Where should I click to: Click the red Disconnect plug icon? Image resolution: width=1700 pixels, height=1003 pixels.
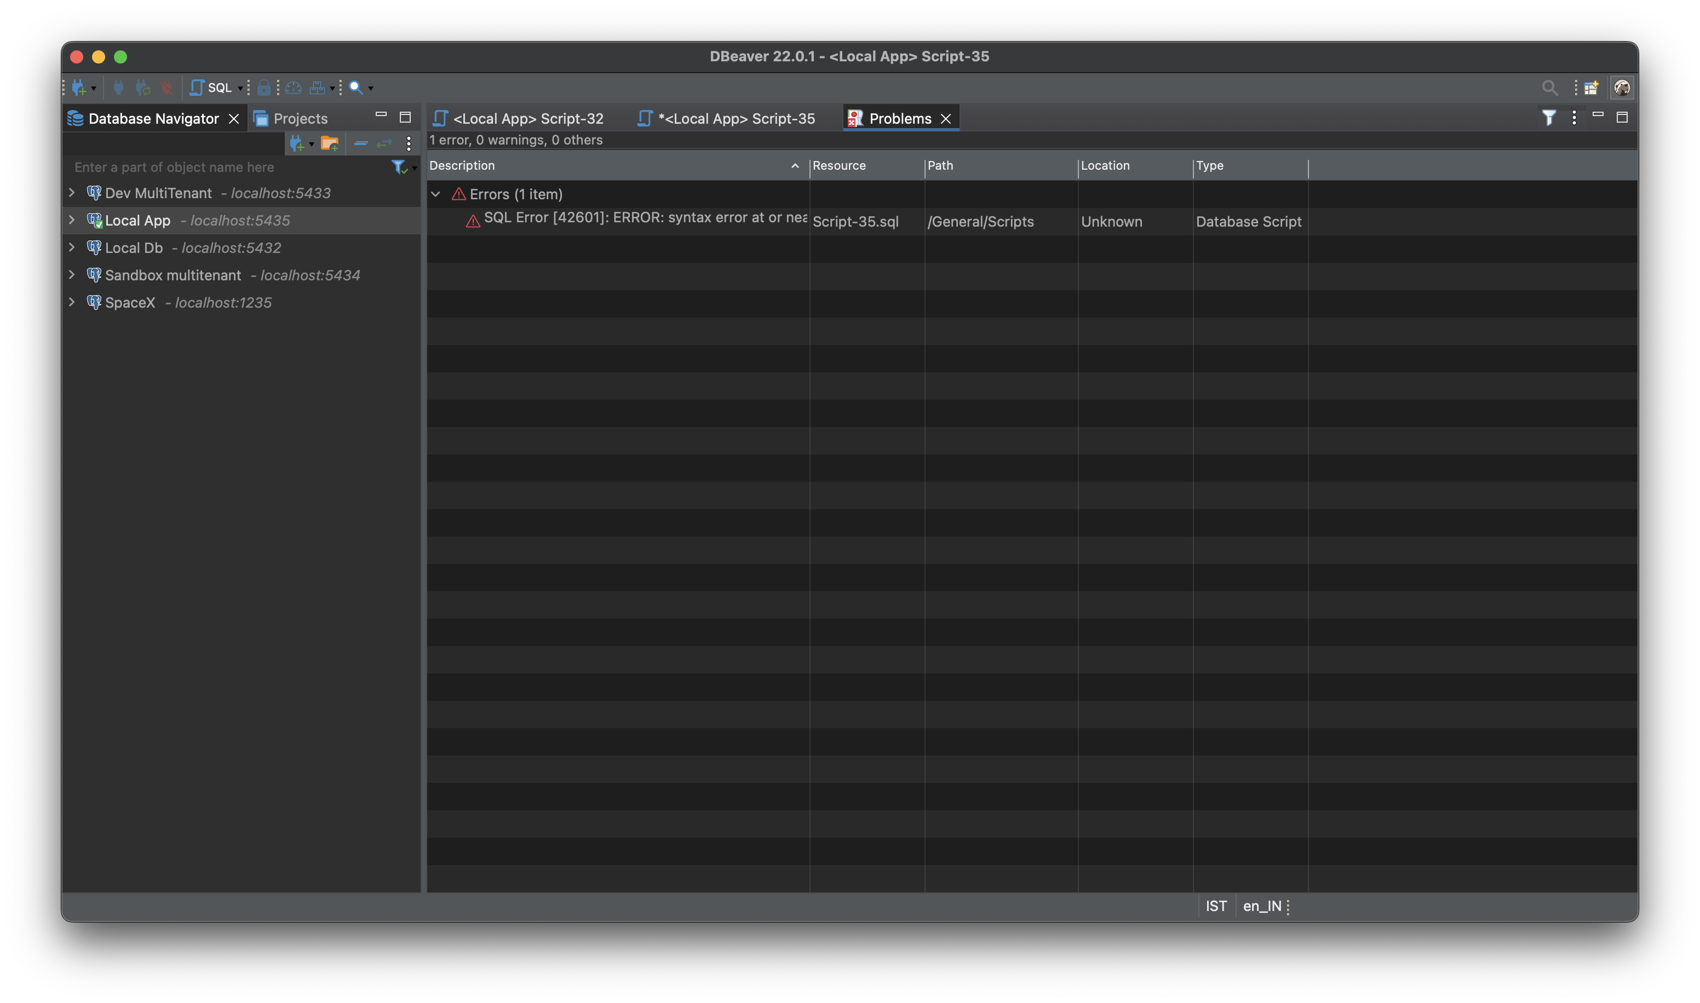(166, 88)
